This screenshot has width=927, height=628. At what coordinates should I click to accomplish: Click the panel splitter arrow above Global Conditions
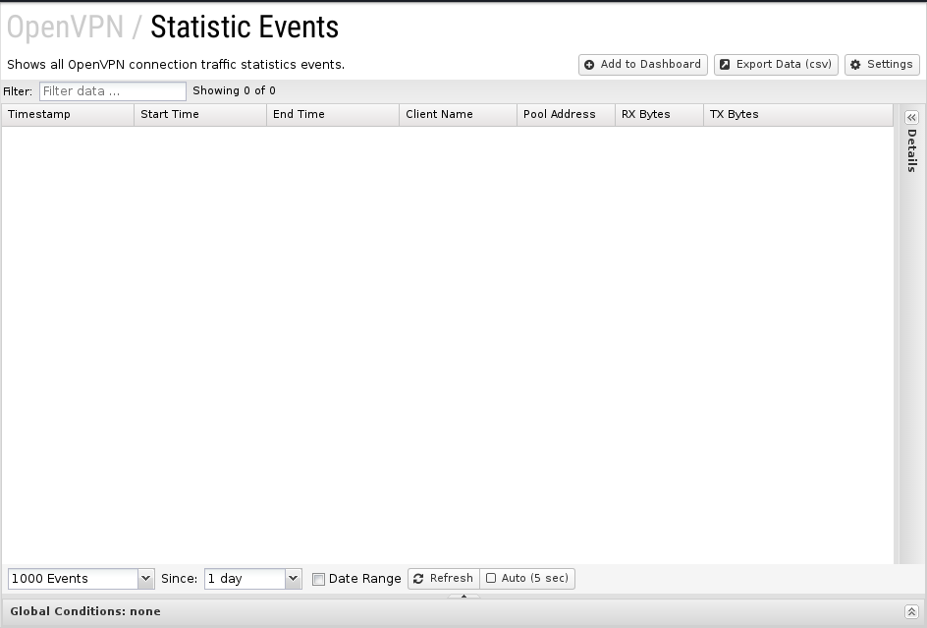coord(463,596)
